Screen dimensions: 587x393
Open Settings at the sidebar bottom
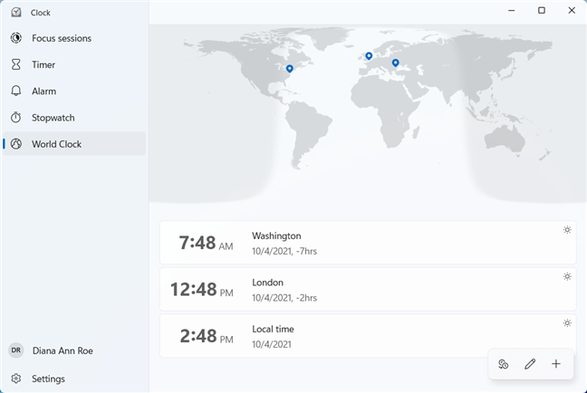click(48, 379)
